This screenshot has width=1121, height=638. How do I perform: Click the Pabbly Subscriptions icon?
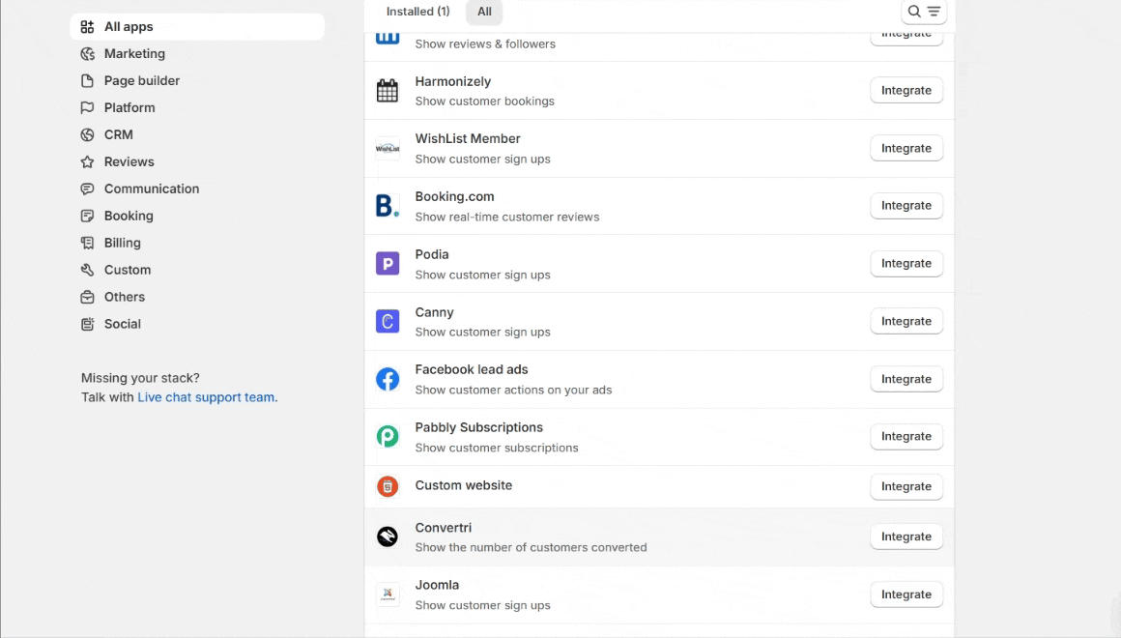[388, 437]
